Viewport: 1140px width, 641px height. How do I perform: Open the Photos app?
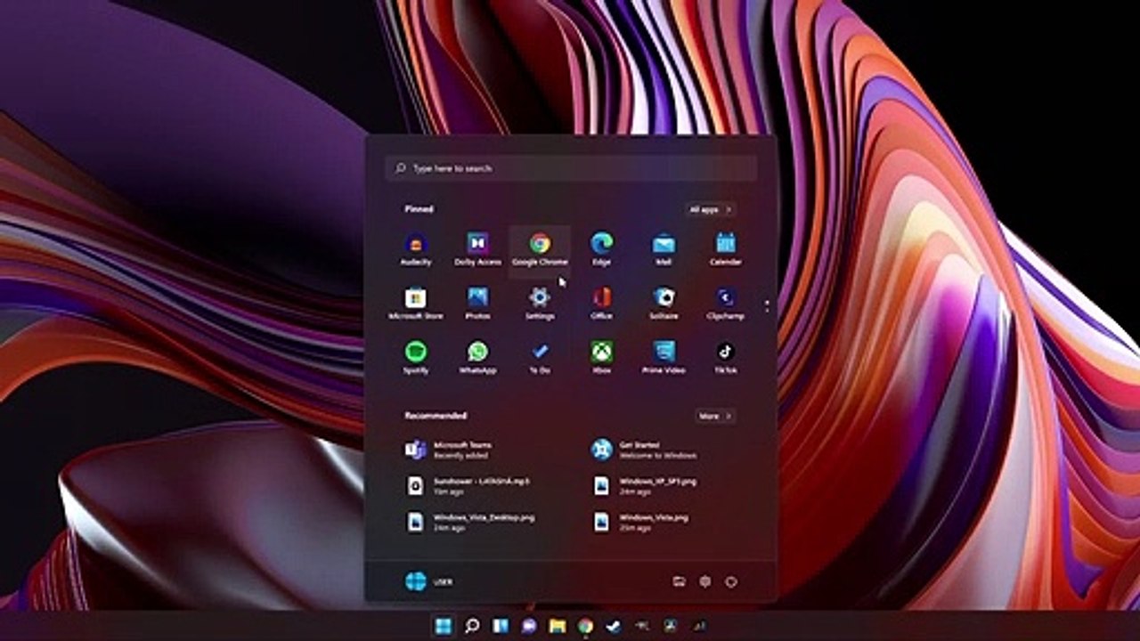pos(477,303)
